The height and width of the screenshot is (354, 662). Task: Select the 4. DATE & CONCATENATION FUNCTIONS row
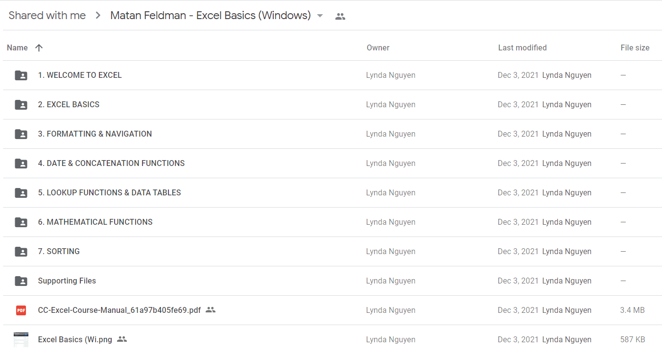coord(332,164)
